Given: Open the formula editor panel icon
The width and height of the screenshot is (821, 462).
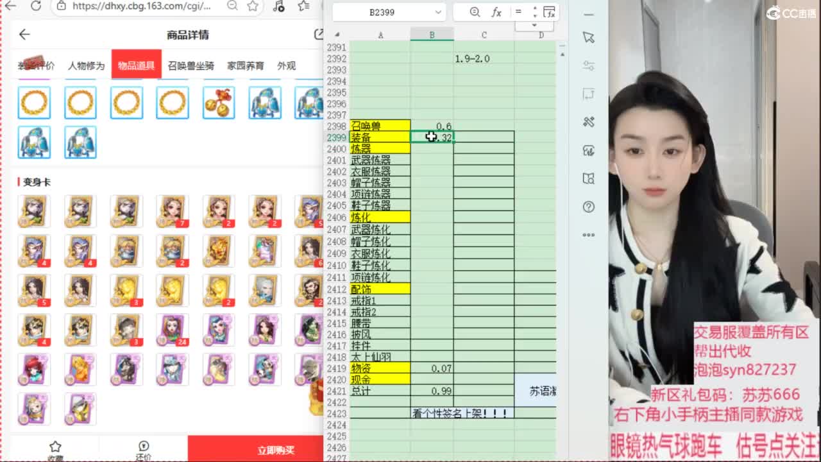Looking at the screenshot, I should pyautogui.click(x=549, y=12).
